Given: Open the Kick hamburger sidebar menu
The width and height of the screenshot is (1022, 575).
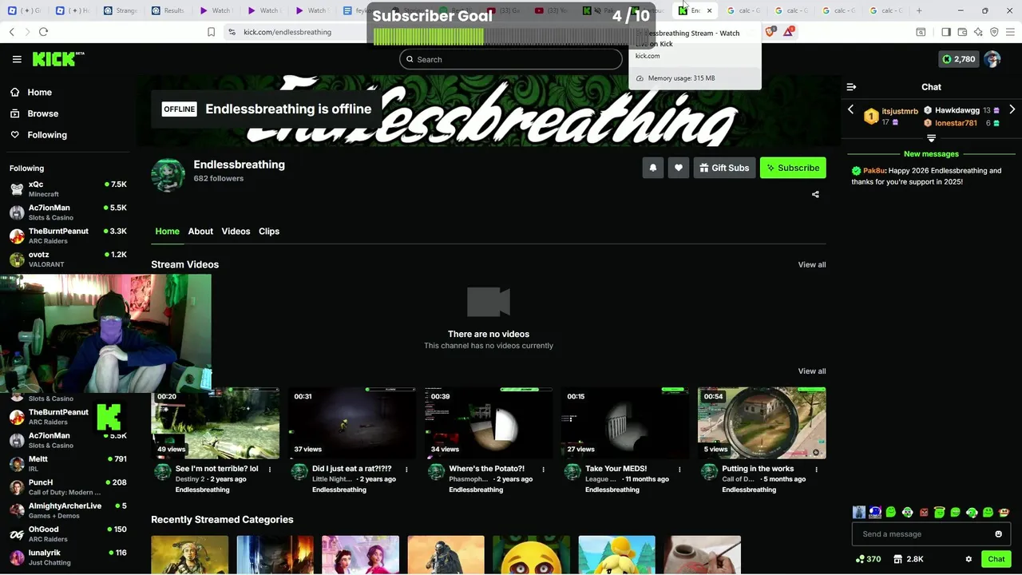Looking at the screenshot, I should (17, 59).
